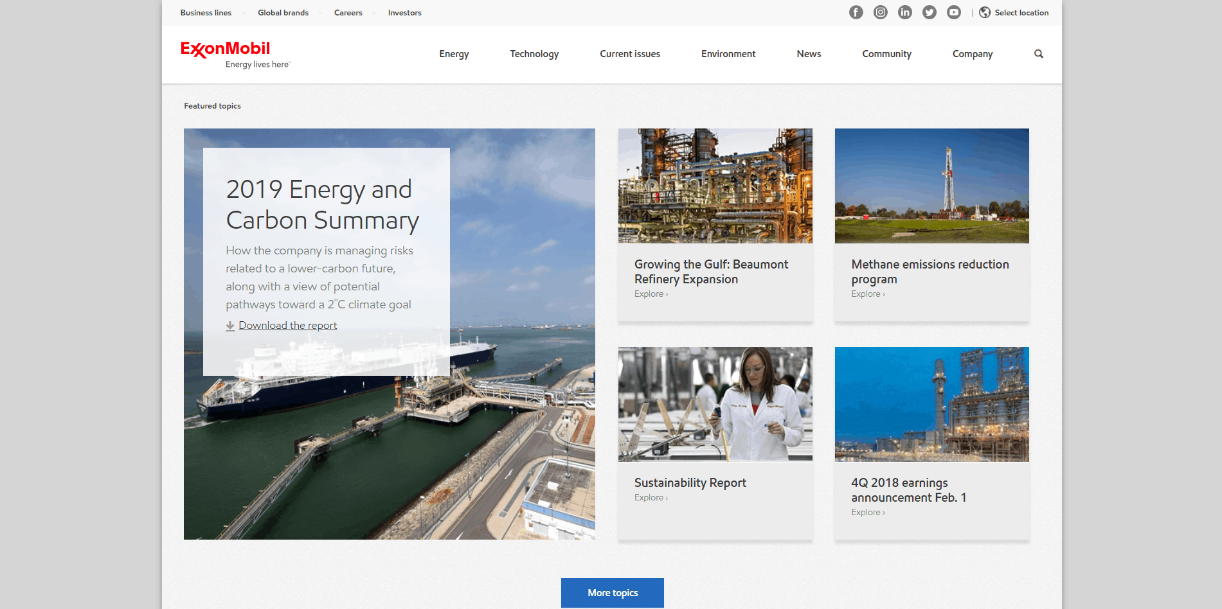Open Business lines in top bar
This screenshot has width=1222, height=609.
[206, 13]
